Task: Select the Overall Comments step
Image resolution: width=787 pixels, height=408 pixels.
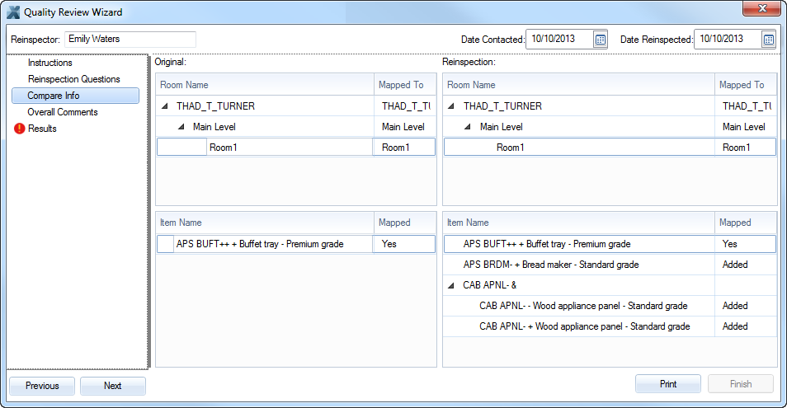Action: tap(62, 112)
